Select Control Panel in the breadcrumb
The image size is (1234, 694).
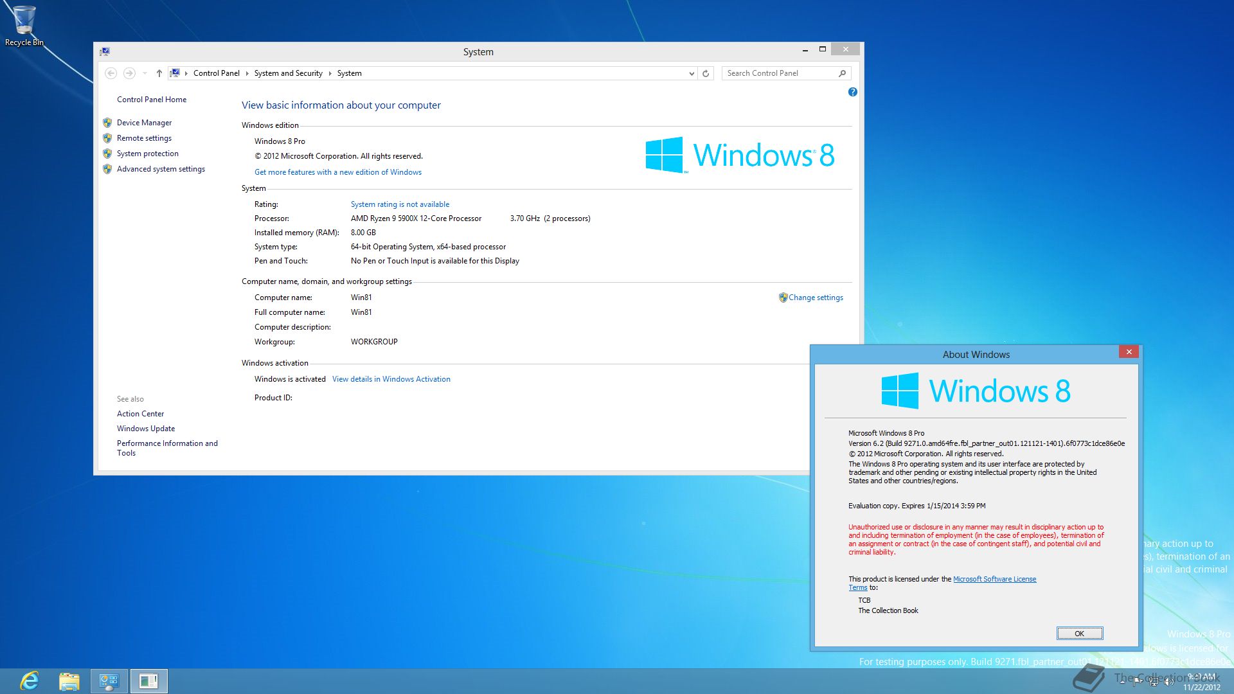click(217, 73)
